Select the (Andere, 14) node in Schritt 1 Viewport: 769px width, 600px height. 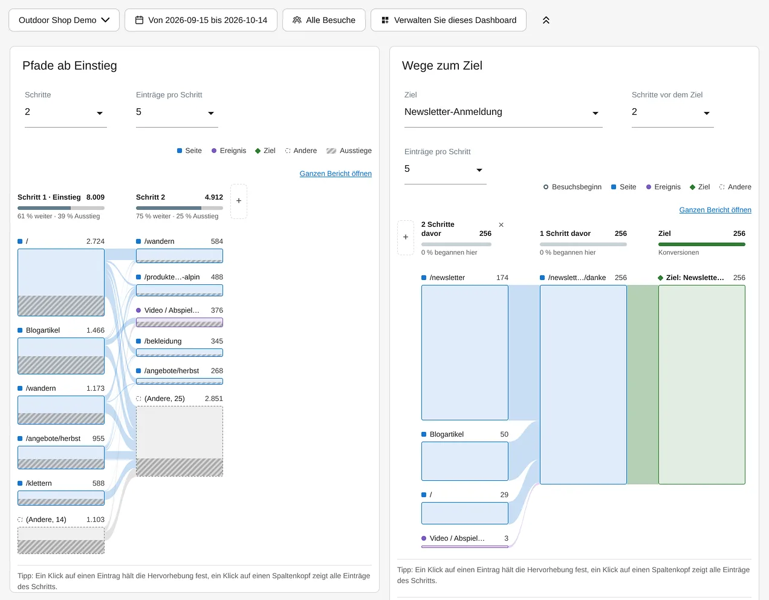click(61, 540)
